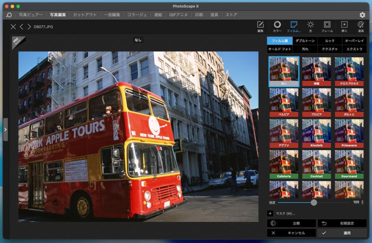Open the 道具 menu tab

click(214, 15)
